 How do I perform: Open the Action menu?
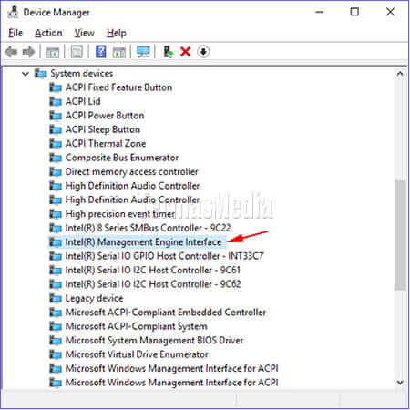click(x=48, y=33)
